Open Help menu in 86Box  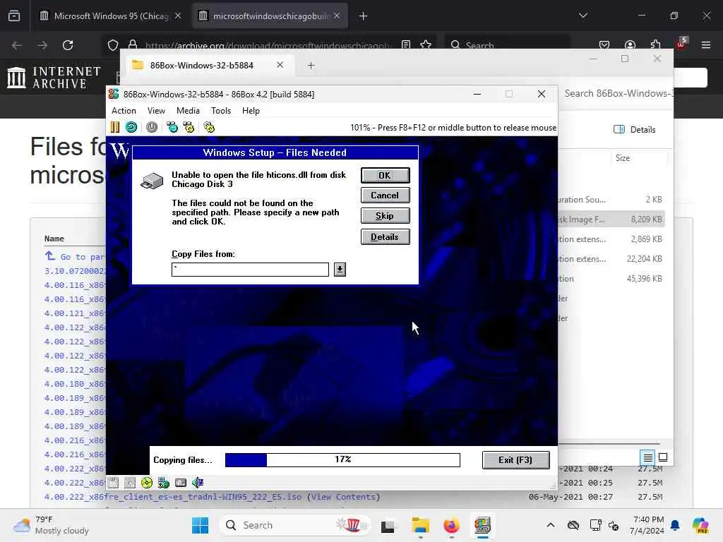(x=251, y=111)
